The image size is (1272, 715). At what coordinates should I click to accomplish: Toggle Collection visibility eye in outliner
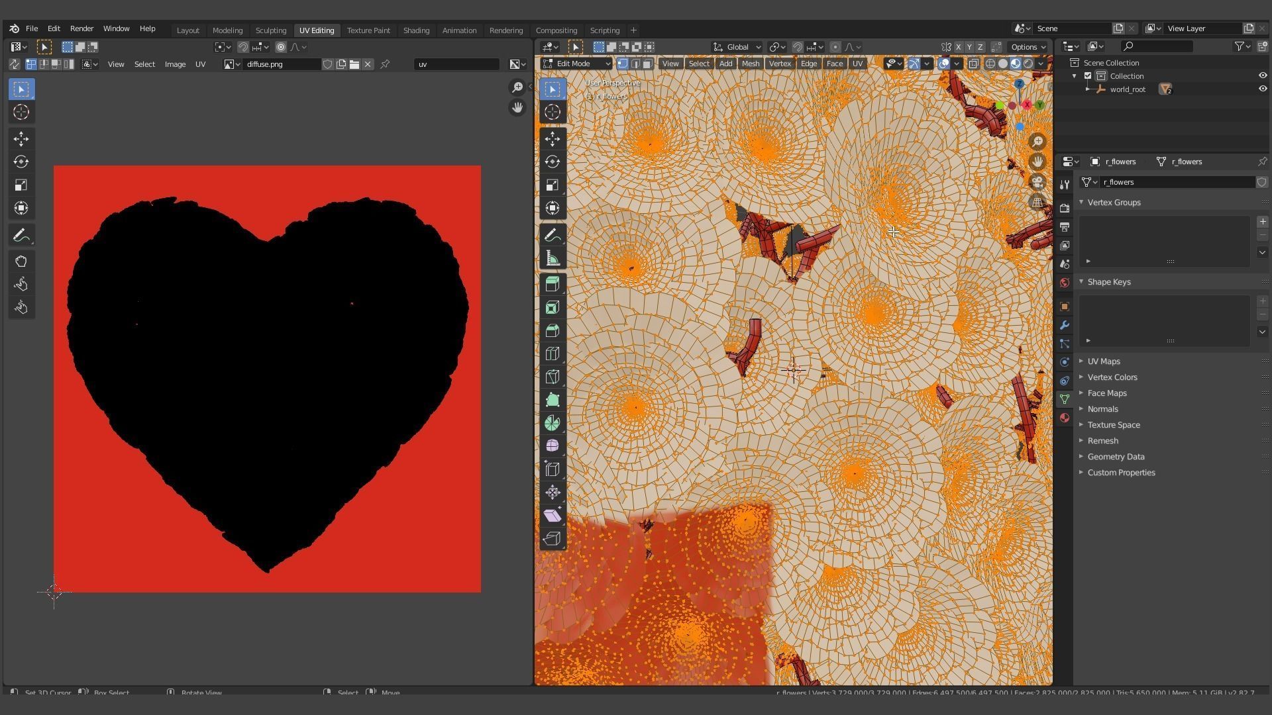1263,76
